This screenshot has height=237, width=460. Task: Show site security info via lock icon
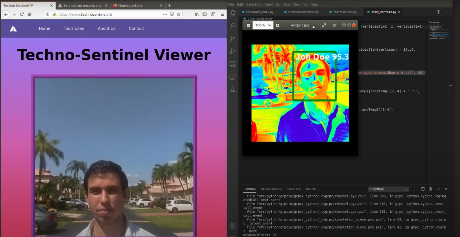[x=54, y=14]
